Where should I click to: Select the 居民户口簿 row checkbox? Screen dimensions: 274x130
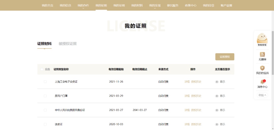pos(45,96)
